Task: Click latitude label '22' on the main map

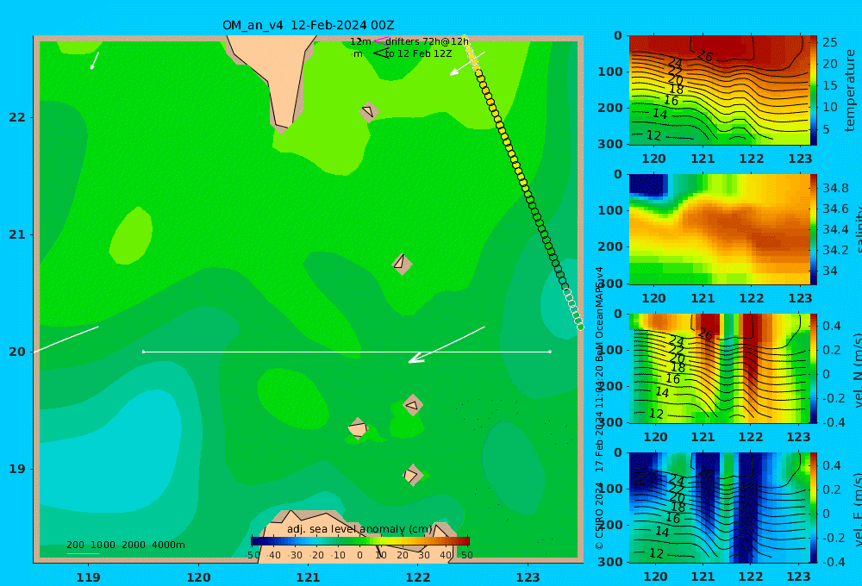Action: (17, 117)
